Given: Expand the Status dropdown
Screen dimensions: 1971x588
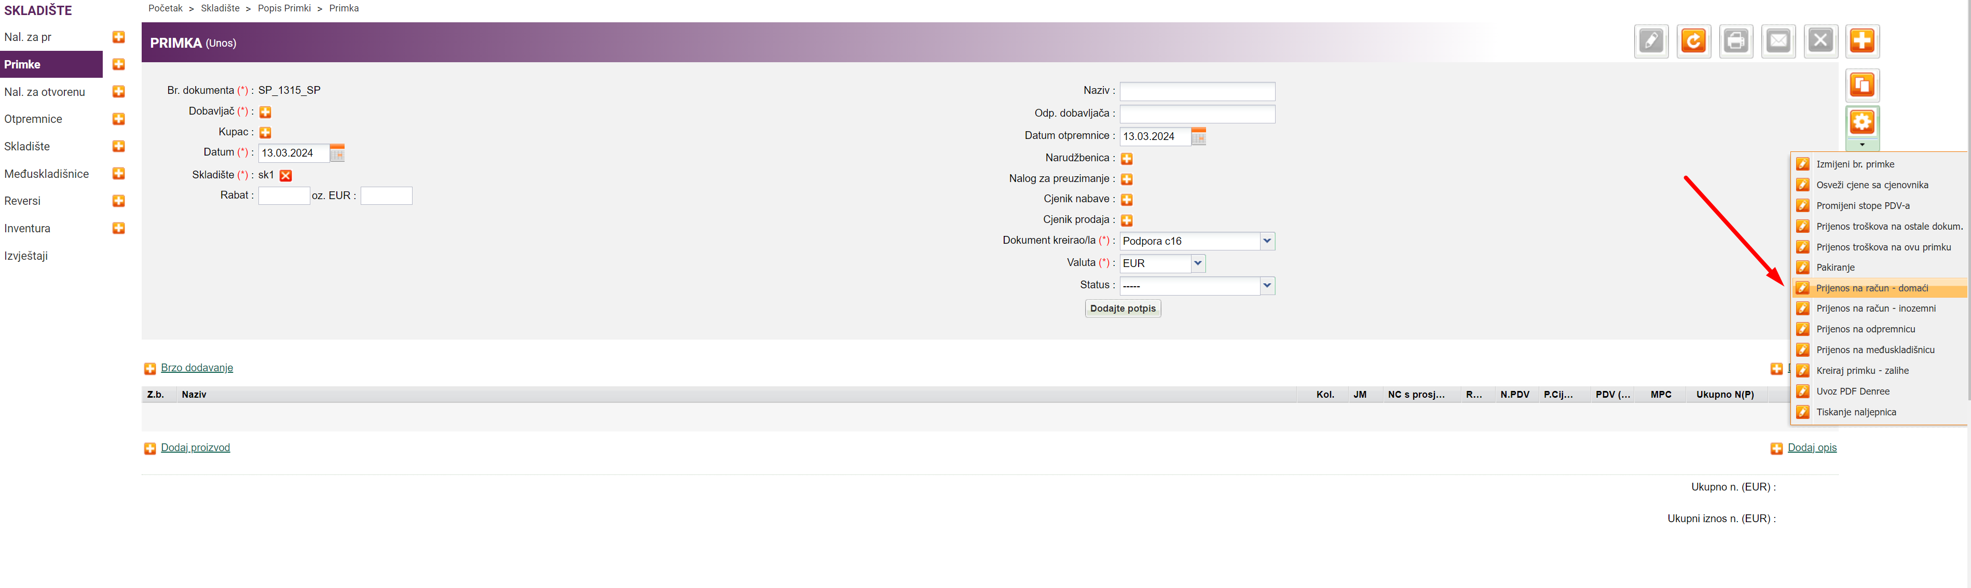Looking at the screenshot, I should [1267, 285].
